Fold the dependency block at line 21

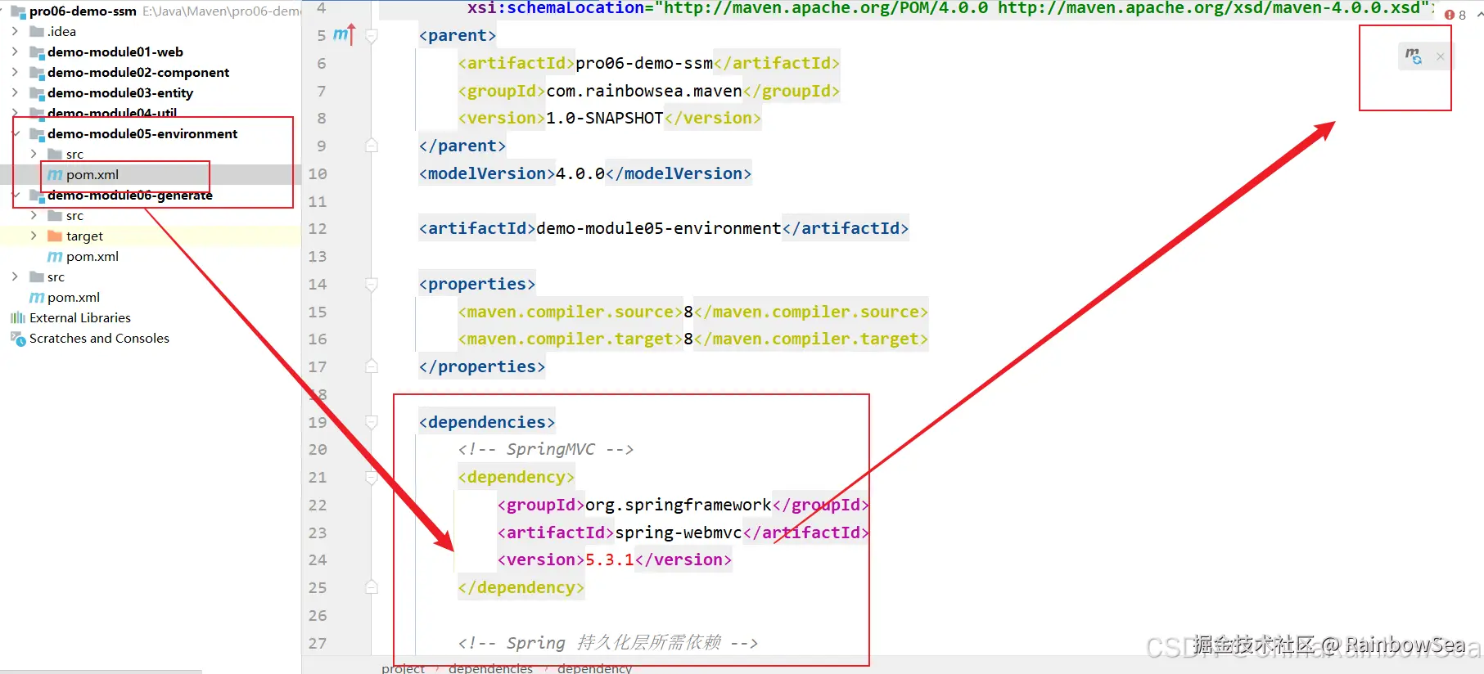(x=372, y=477)
